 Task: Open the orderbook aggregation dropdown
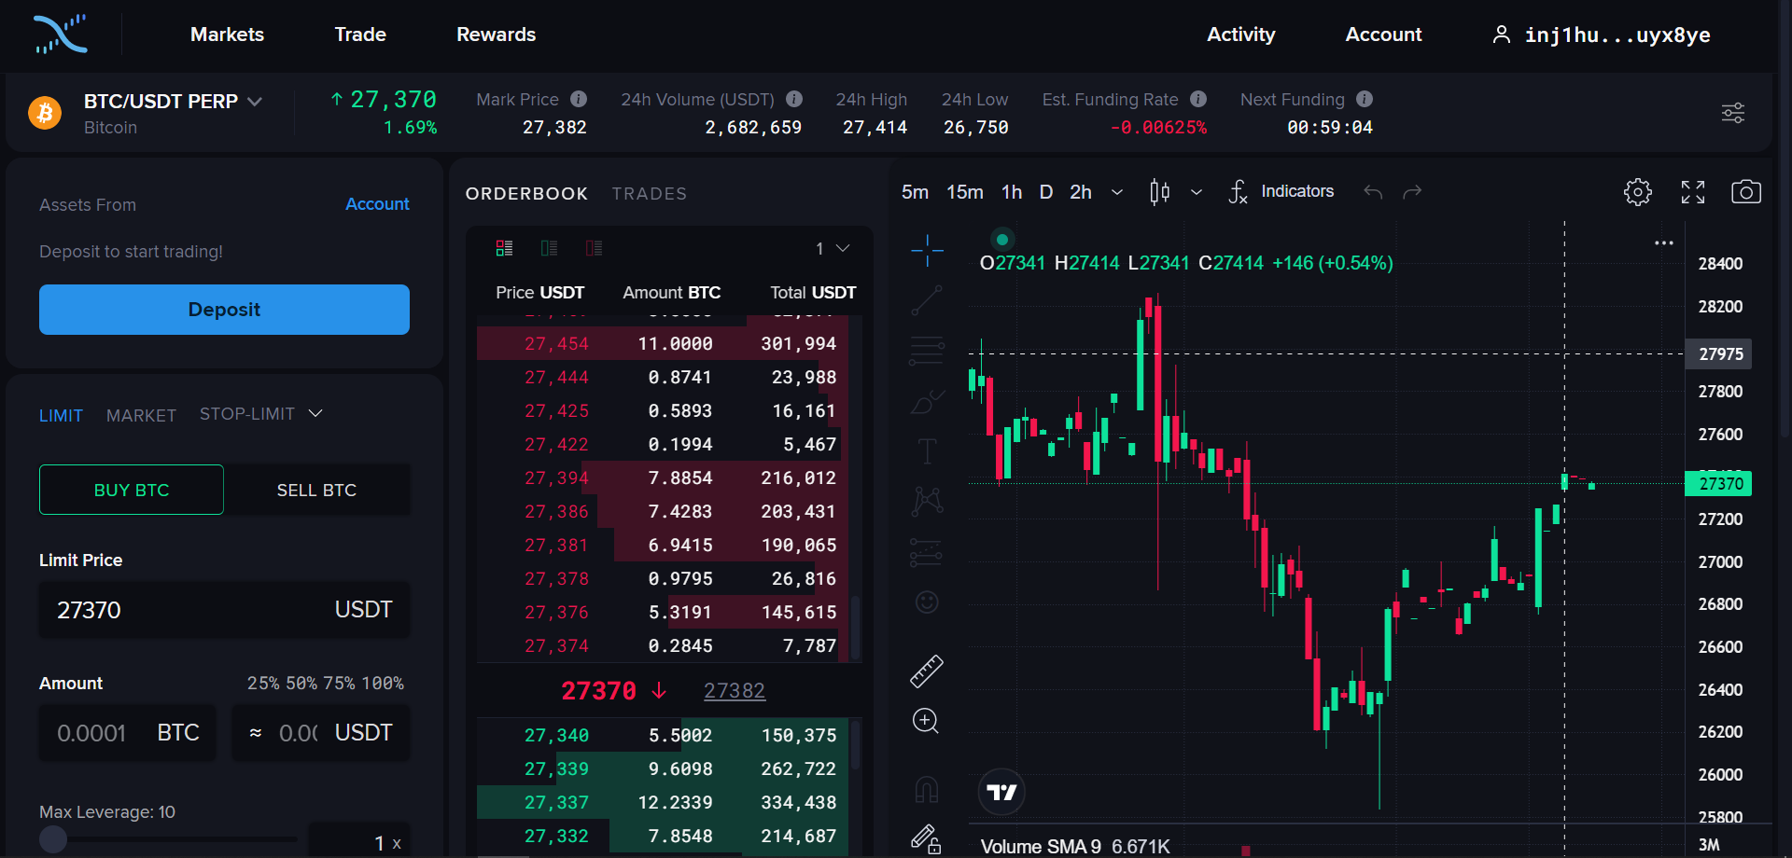833,248
